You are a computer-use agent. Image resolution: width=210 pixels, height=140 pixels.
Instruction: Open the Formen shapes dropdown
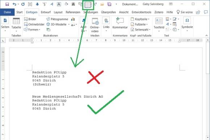(x=32, y=30)
